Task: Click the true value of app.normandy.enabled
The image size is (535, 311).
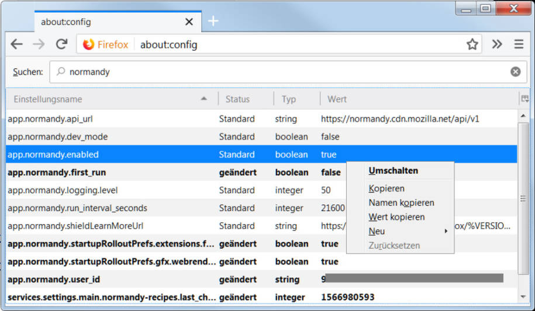Action: click(329, 155)
